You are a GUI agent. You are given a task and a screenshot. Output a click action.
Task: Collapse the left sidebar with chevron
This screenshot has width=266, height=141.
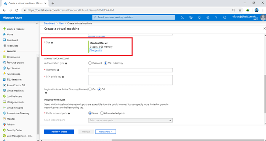point(37,23)
